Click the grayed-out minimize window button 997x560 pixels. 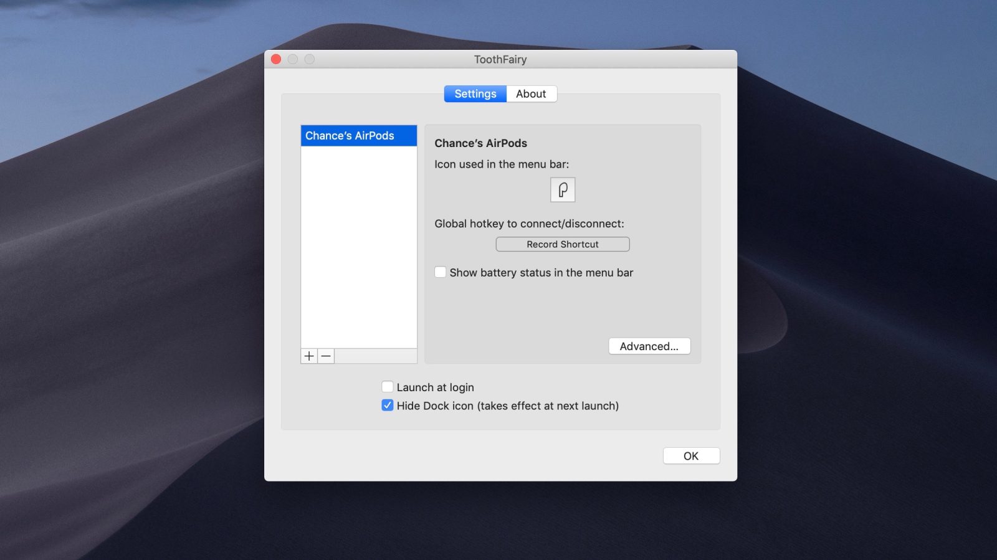(x=293, y=59)
